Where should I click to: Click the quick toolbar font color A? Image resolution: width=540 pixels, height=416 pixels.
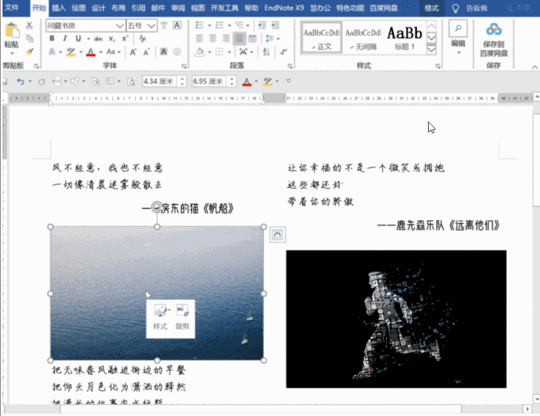point(247,81)
